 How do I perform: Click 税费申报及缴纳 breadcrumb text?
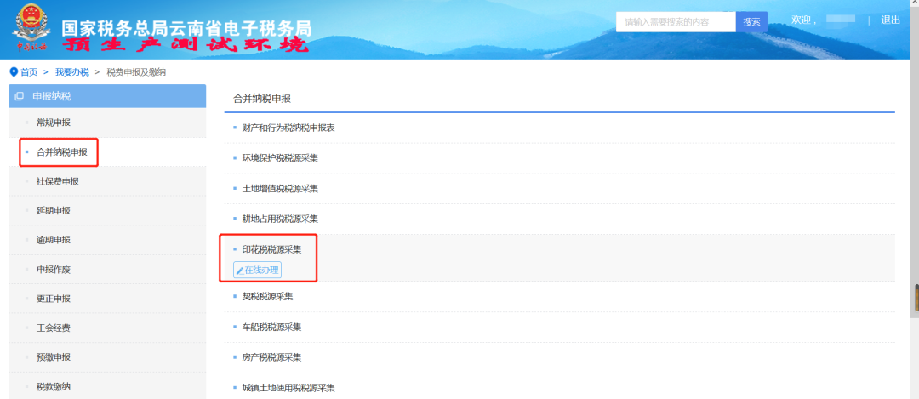point(136,72)
